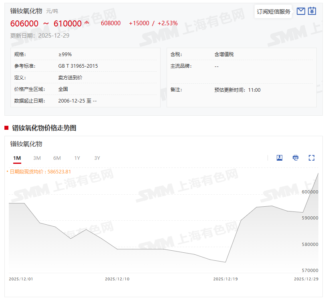The image size is (328, 302).
Task: Show the 1Y price trend
Action: (x=77, y=158)
